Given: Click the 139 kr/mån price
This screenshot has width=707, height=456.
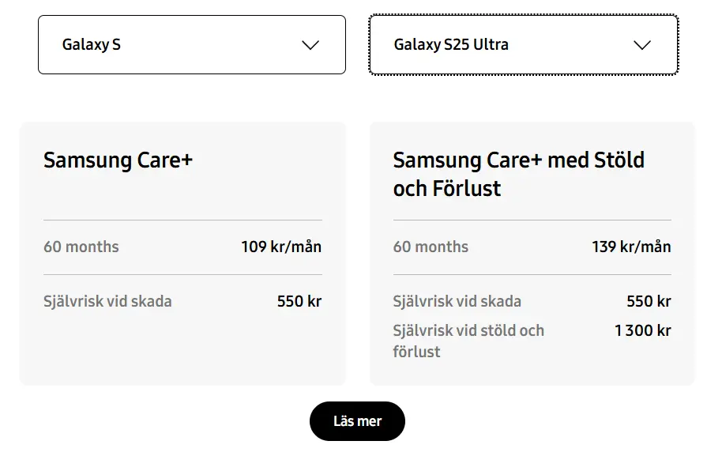Looking at the screenshot, I should pos(631,247).
